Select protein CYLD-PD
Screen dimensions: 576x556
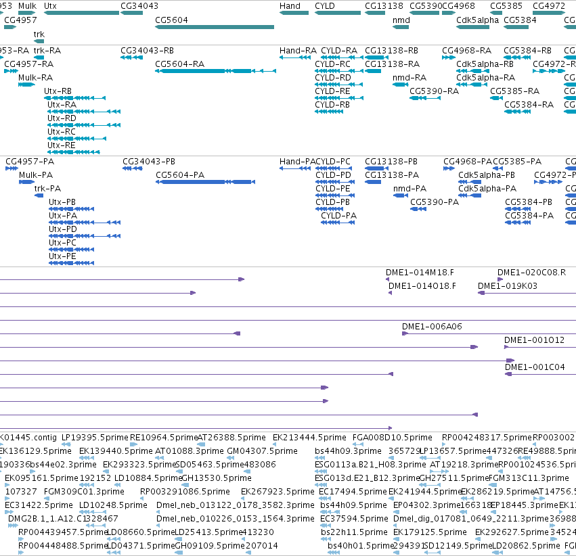click(335, 182)
